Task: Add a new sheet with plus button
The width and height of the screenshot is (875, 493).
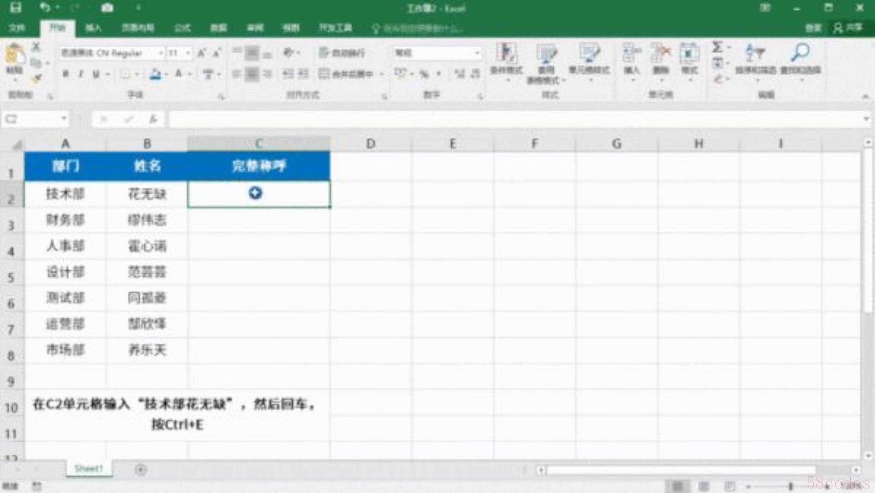Action: [x=140, y=469]
